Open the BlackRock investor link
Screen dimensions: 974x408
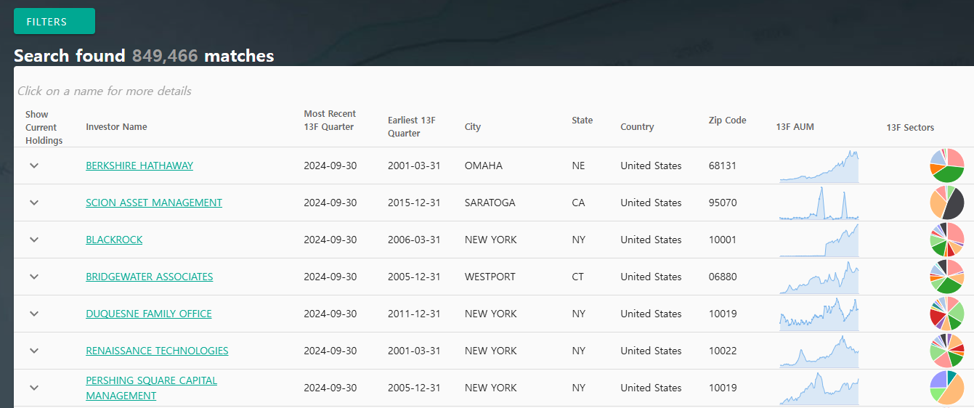pyautogui.click(x=114, y=240)
